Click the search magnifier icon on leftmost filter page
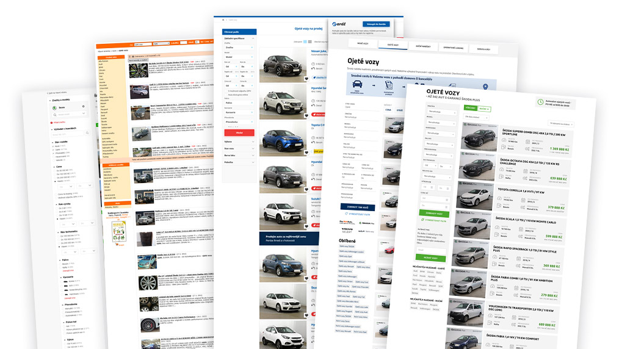 pos(55,115)
